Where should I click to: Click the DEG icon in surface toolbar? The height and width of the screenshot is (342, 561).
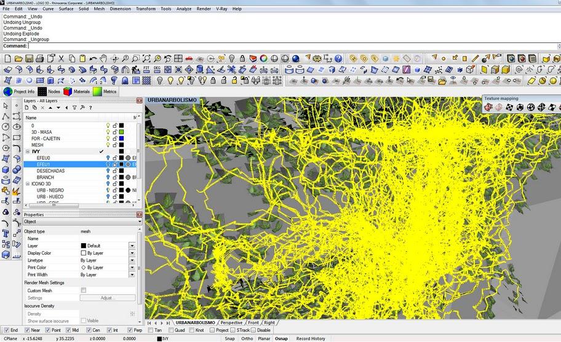(157, 69)
